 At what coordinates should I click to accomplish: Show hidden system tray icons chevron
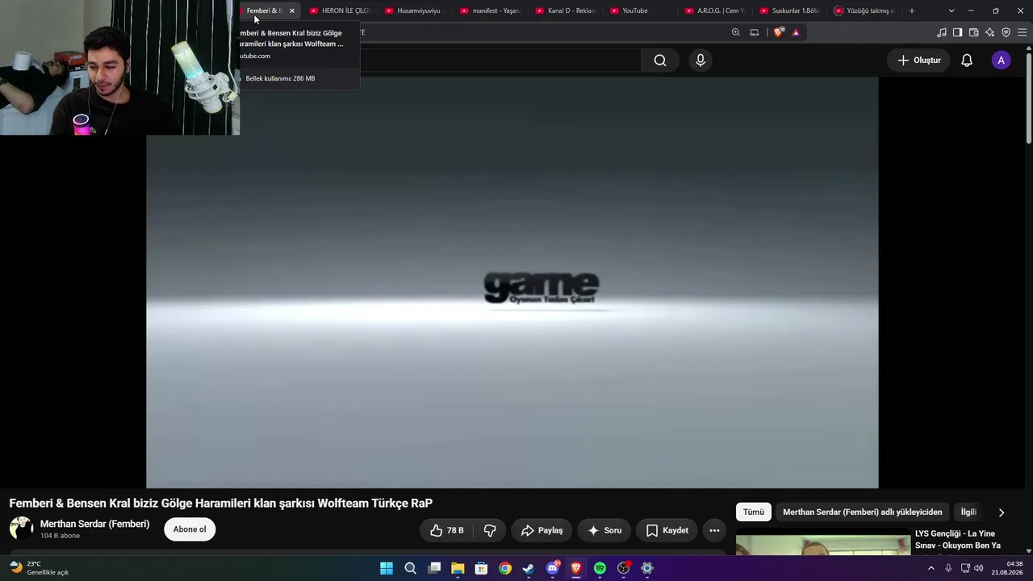pos(931,568)
